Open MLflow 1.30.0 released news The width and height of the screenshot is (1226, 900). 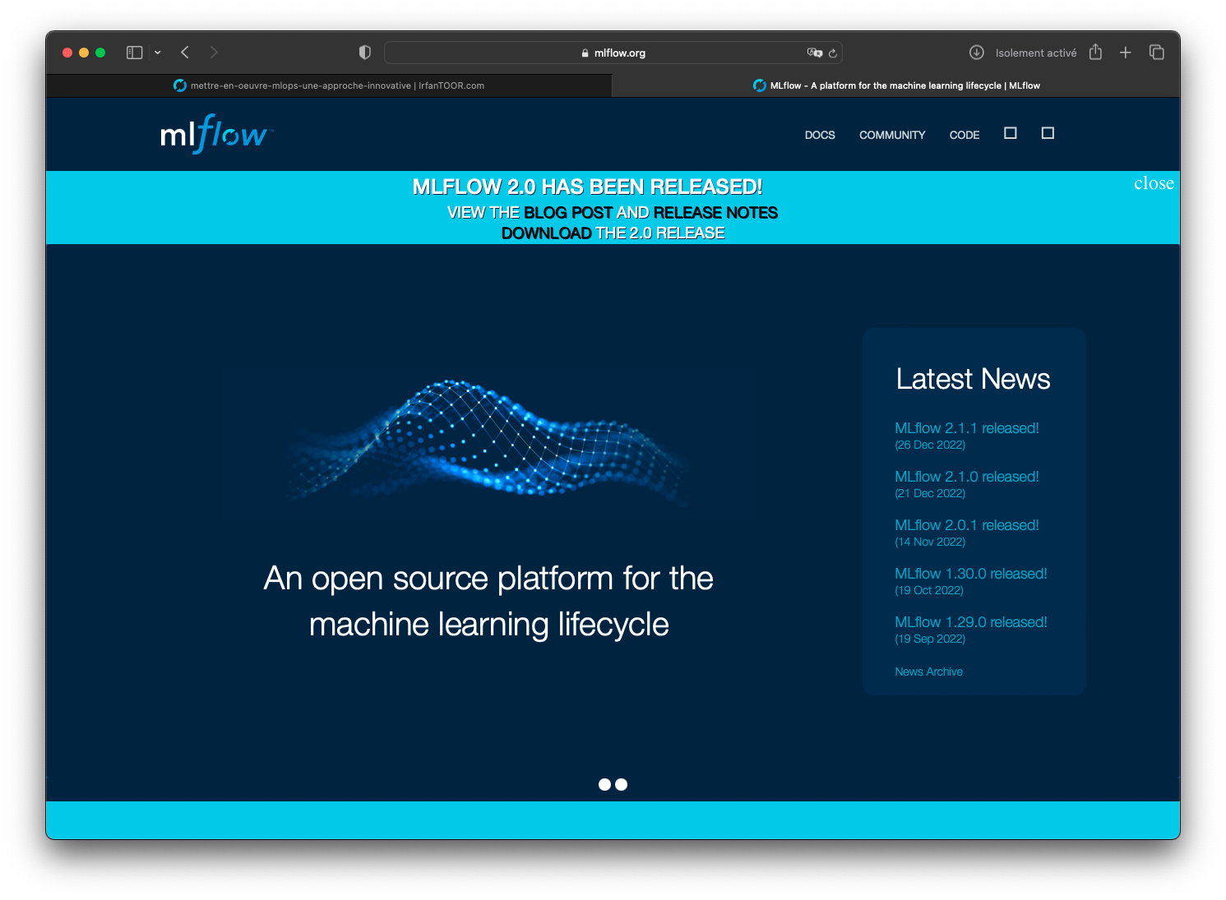(971, 574)
